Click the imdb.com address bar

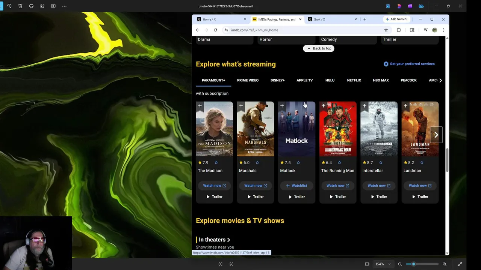305,30
